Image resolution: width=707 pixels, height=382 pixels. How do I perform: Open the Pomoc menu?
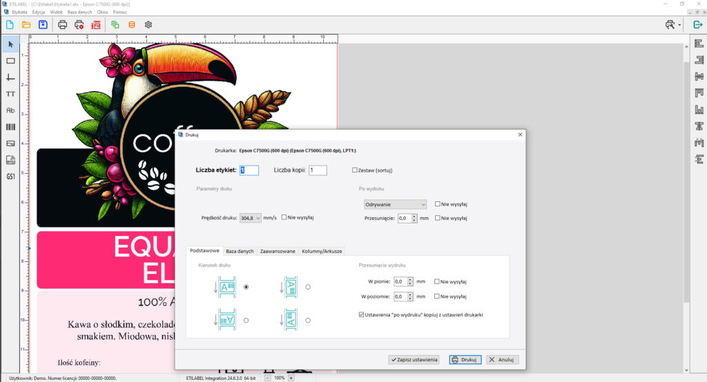[x=120, y=12]
